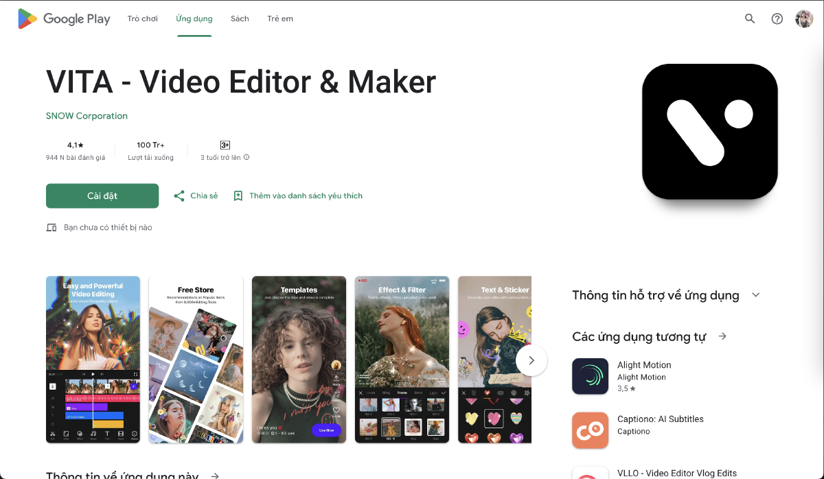Click Thêm vào danh sách yêu thích
Image resolution: width=824 pixels, height=479 pixels.
point(298,196)
